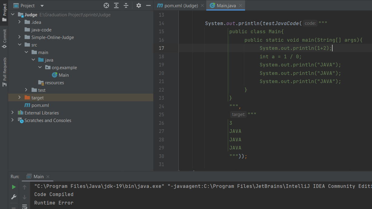Click the up arrow in Run console
The image size is (372, 209).
[25, 187]
